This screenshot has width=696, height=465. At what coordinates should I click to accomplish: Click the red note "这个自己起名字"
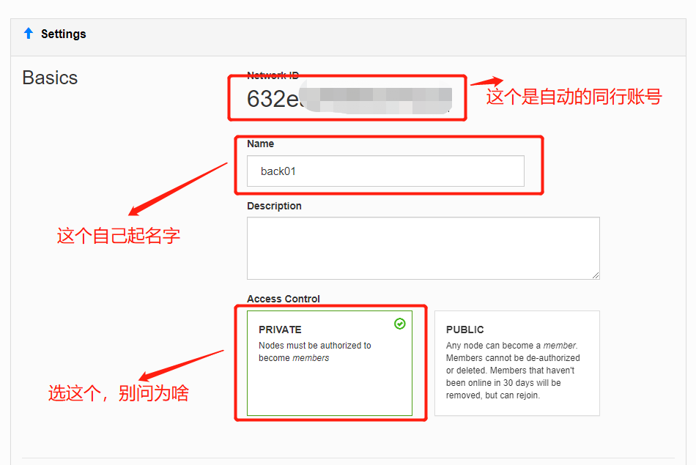(119, 236)
